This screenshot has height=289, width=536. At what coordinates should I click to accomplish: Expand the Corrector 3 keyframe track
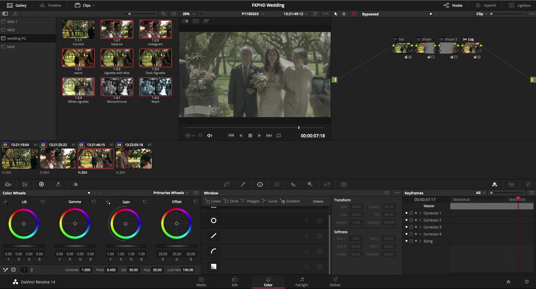tap(420, 227)
